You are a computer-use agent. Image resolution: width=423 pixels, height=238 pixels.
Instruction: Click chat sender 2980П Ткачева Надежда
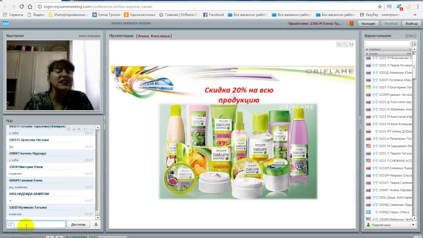28,153
